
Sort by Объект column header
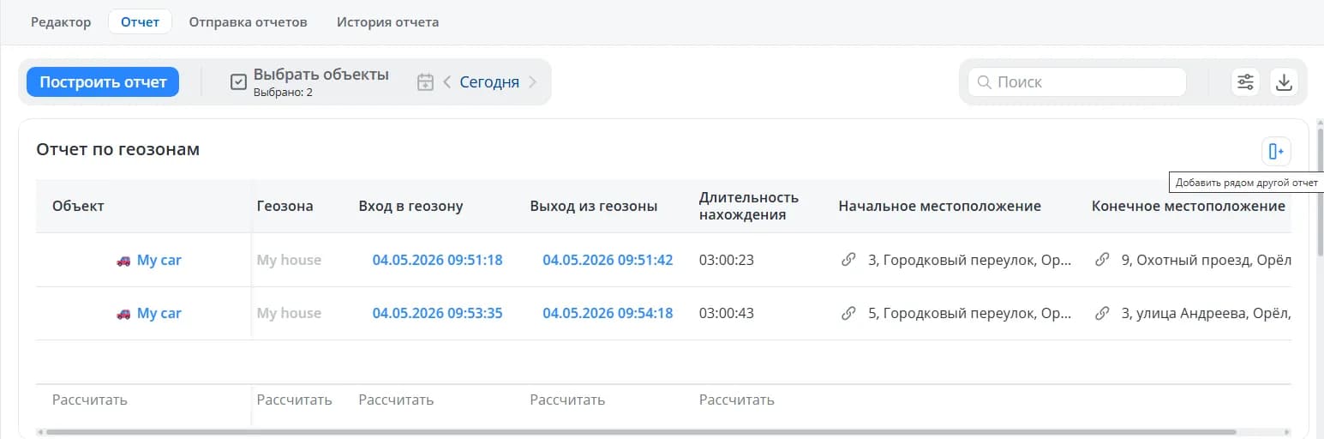78,206
